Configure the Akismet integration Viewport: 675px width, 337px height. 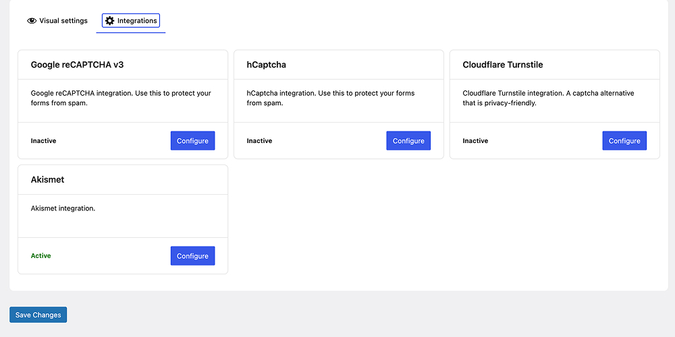192,255
